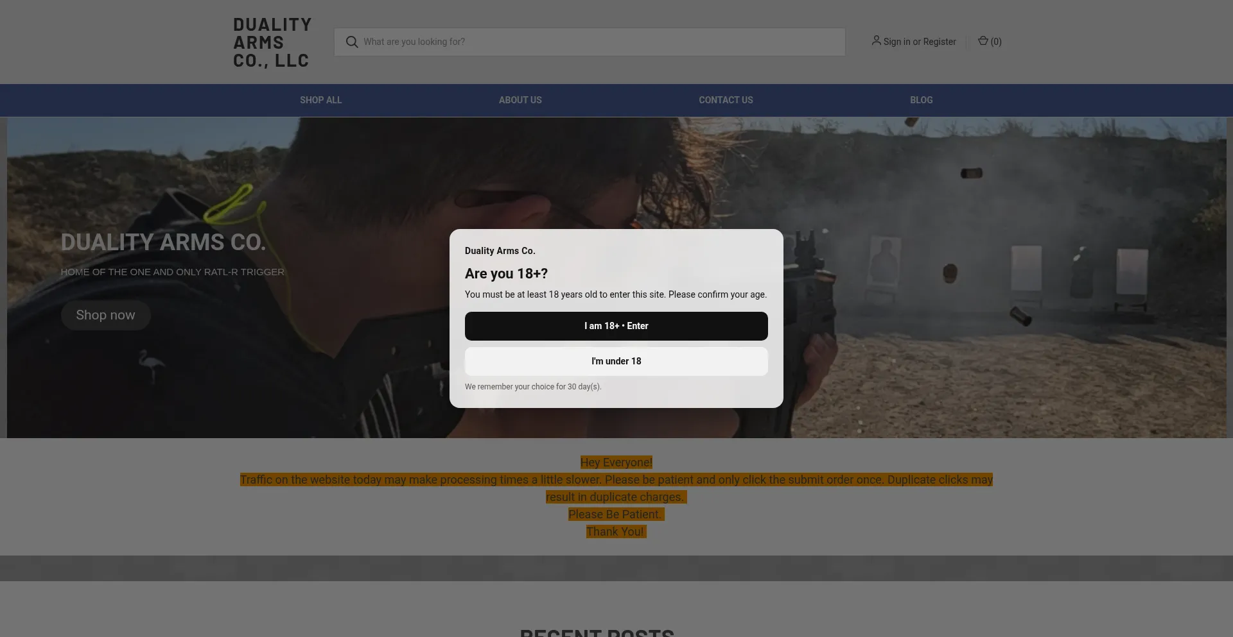Click the cart item count (0)
Image resolution: width=1233 pixels, height=637 pixels.
(x=996, y=42)
